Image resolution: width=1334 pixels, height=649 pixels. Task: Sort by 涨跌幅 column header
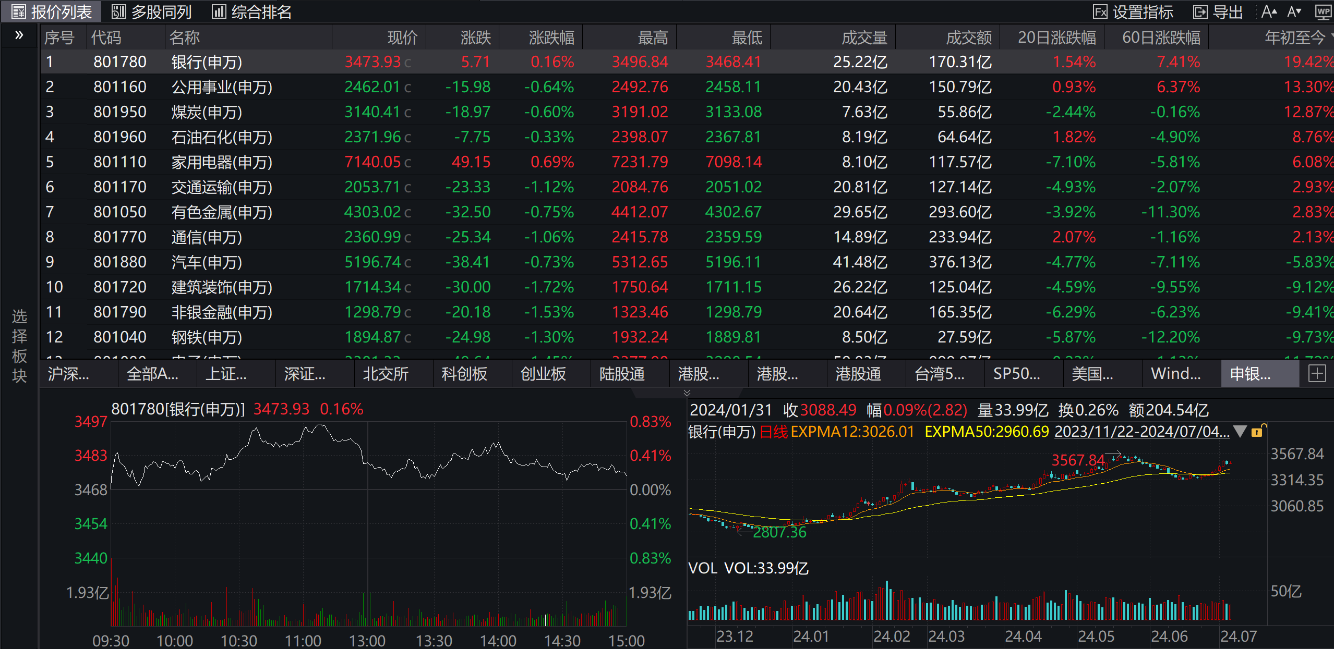(551, 38)
